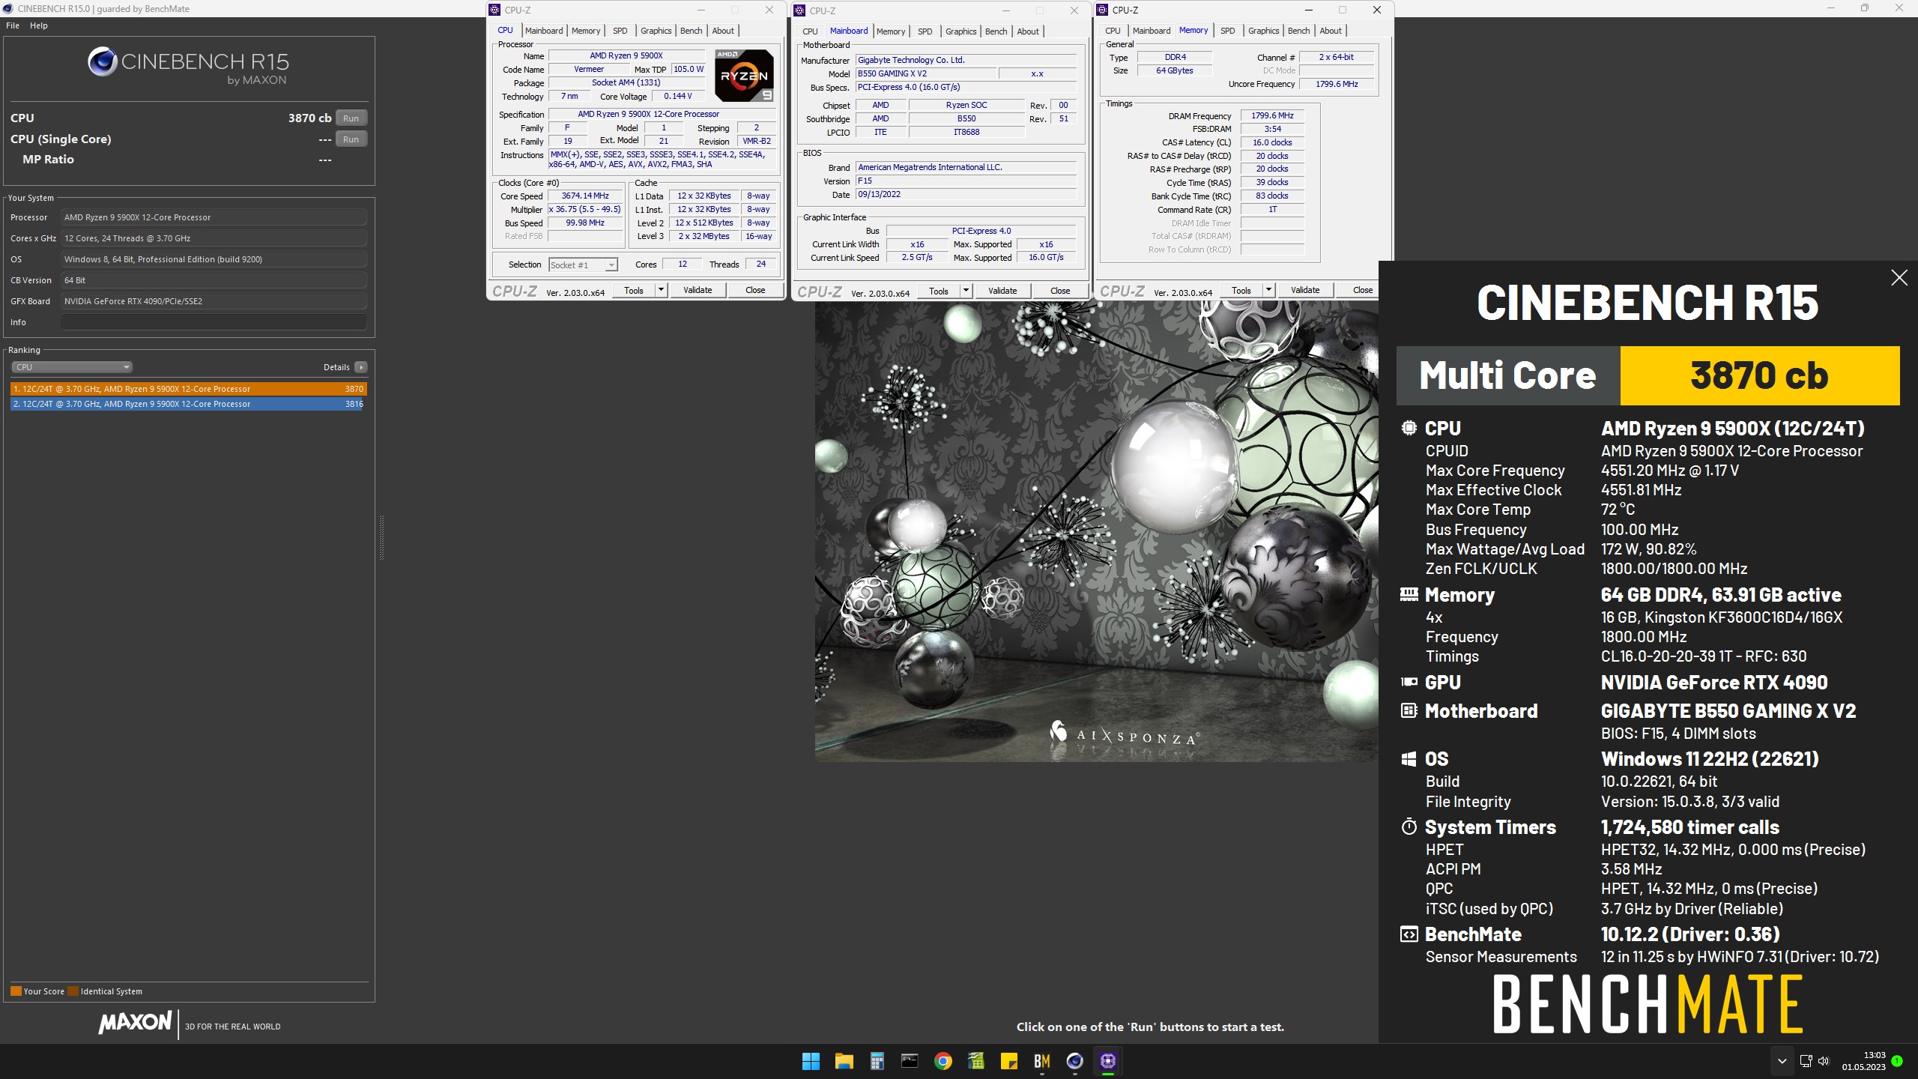Open Ranking Details arrow button

[x=361, y=367]
